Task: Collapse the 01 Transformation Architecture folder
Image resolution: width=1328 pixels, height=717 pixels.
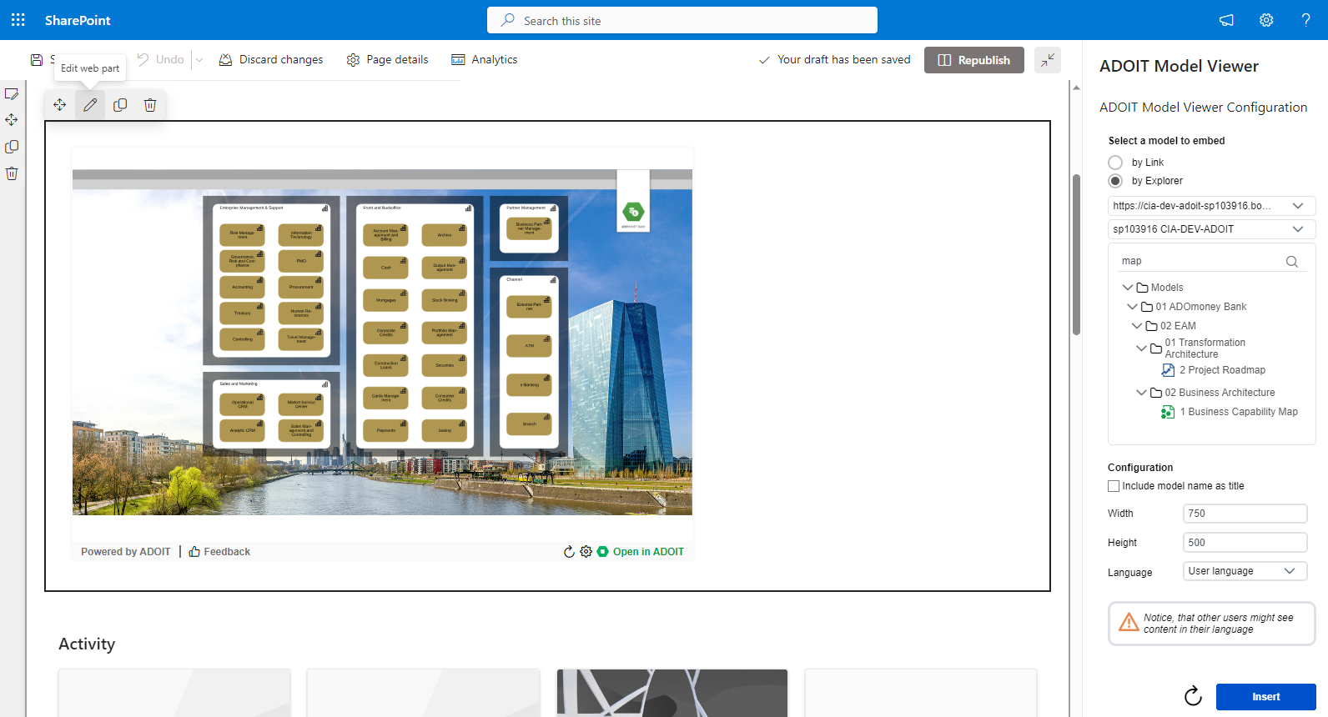Action: point(1142,348)
